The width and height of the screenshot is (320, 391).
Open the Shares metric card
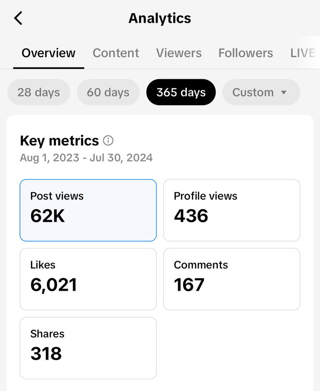[x=88, y=348]
